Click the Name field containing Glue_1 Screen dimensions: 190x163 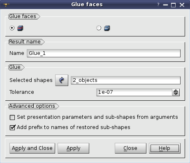(x=104, y=53)
